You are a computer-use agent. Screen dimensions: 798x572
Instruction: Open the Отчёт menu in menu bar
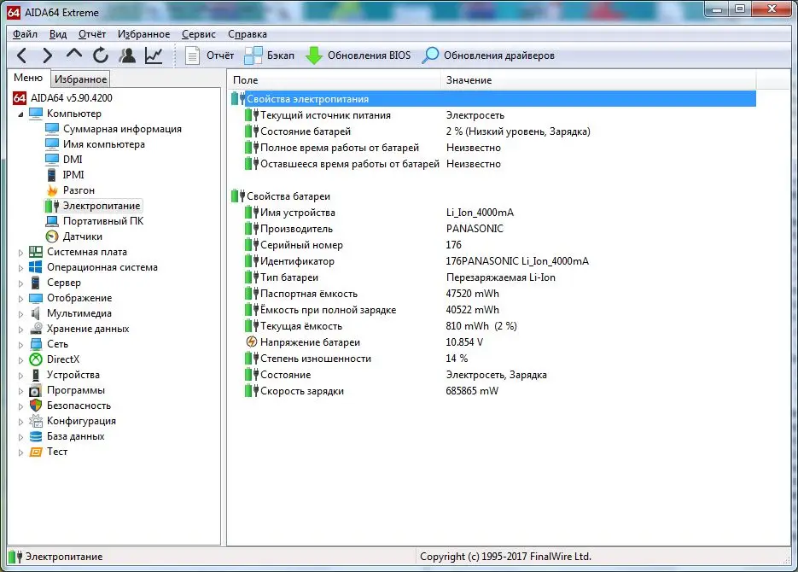92,34
